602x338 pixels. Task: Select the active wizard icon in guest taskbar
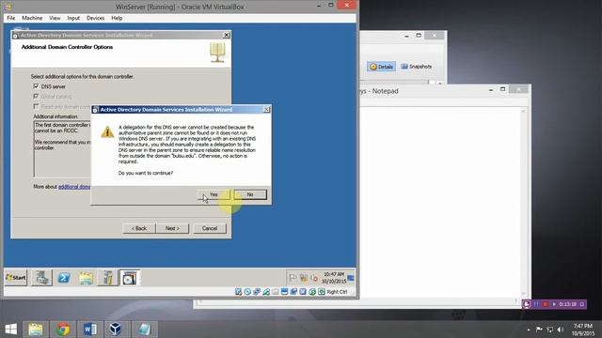[x=130, y=278]
